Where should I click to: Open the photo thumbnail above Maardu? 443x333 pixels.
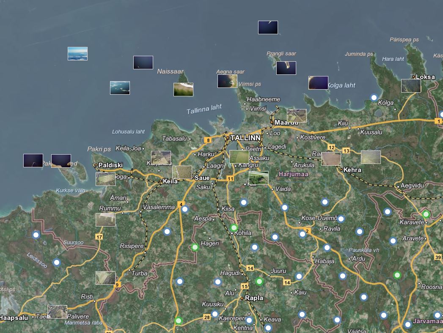[x=297, y=116]
